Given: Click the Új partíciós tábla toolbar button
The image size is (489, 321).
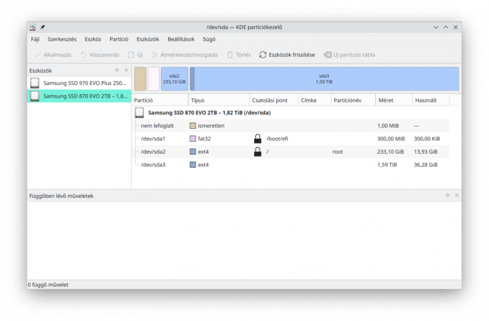Looking at the screenshot, I should click(349, 55).
